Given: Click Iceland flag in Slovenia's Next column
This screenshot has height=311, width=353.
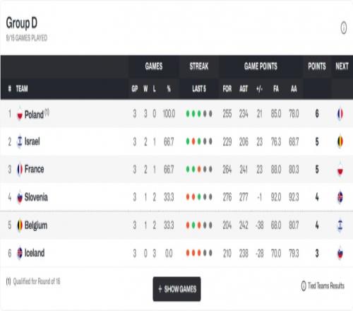Looking at the screenshot, I should pyautogui.click(x=340, y=197).
